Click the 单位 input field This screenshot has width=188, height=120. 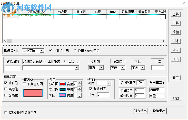tap(158, 68)
